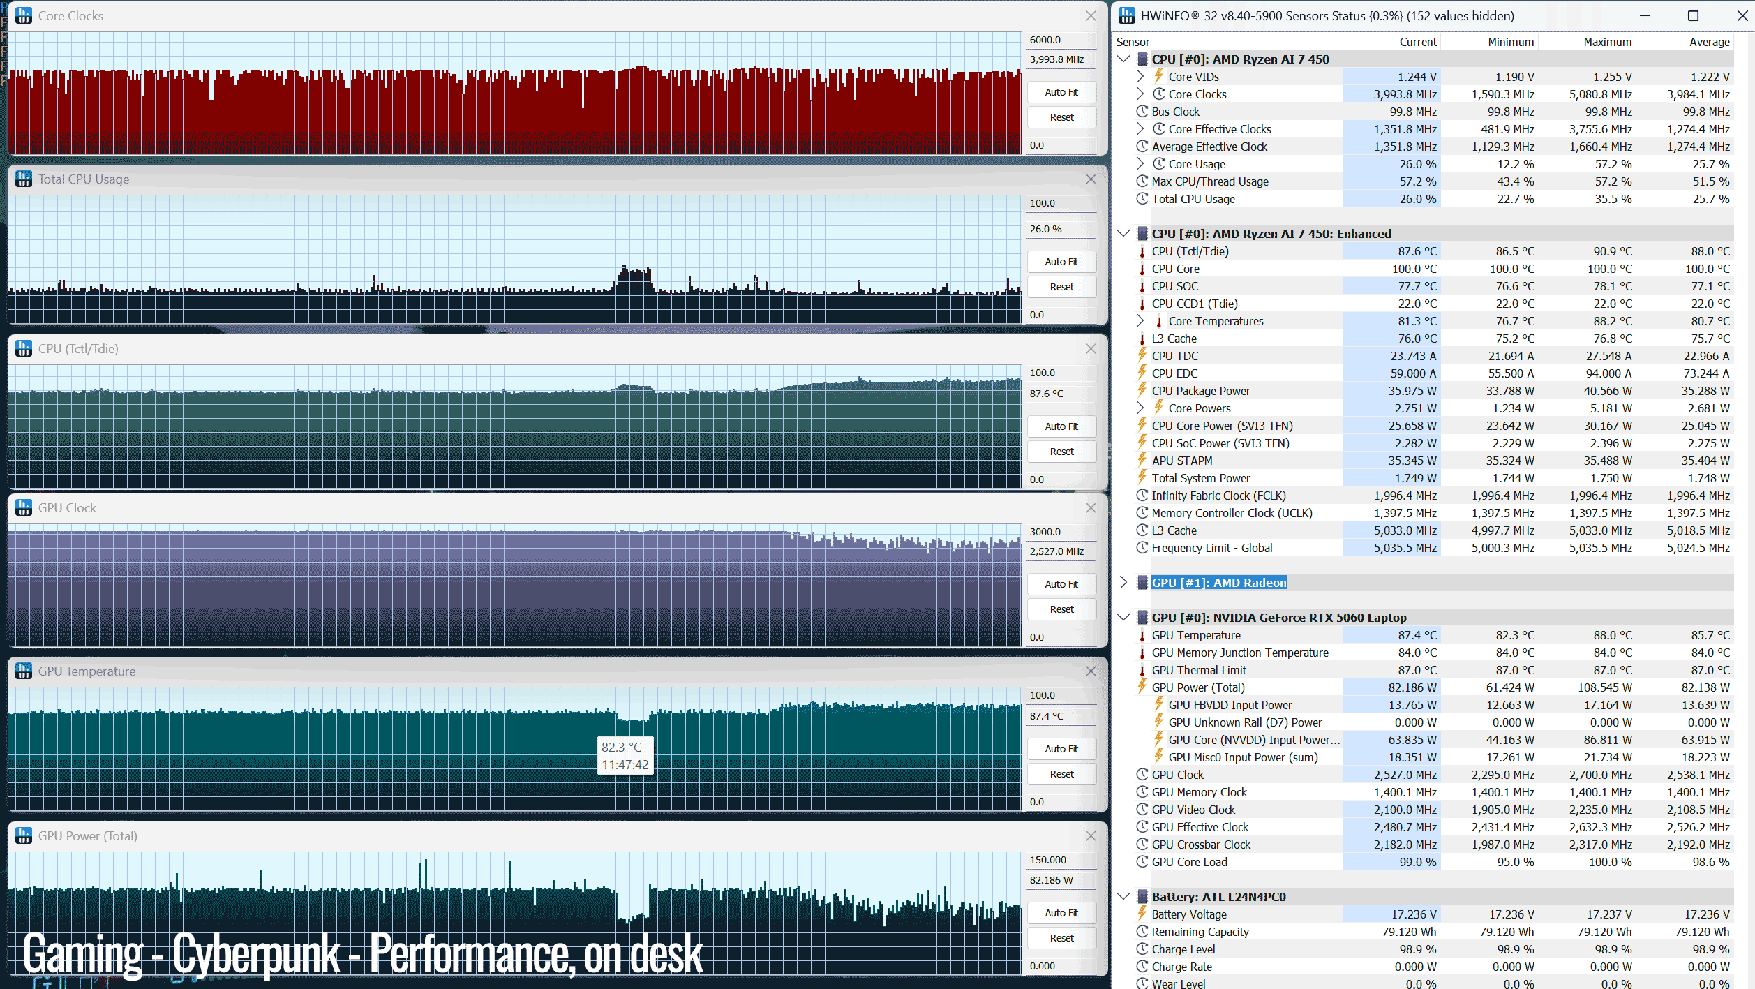
Task: Click the chip icon beside NVIDIA GeForce RTX 5060 Laptop
Action: 1142,617
